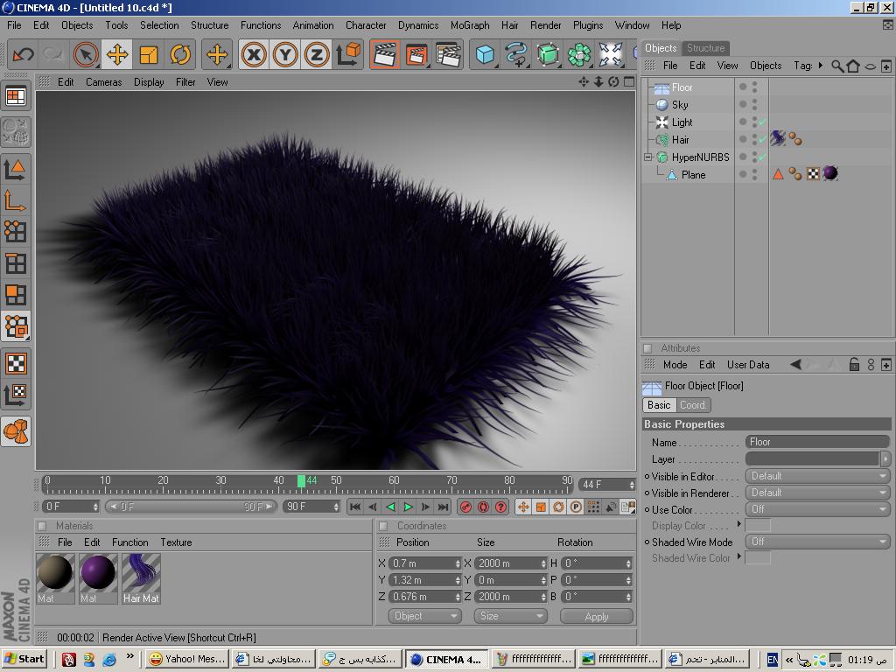This screenshot has width=896, height=672.
Task: Click the Display Color swatch
Action: tap(758, 525)
